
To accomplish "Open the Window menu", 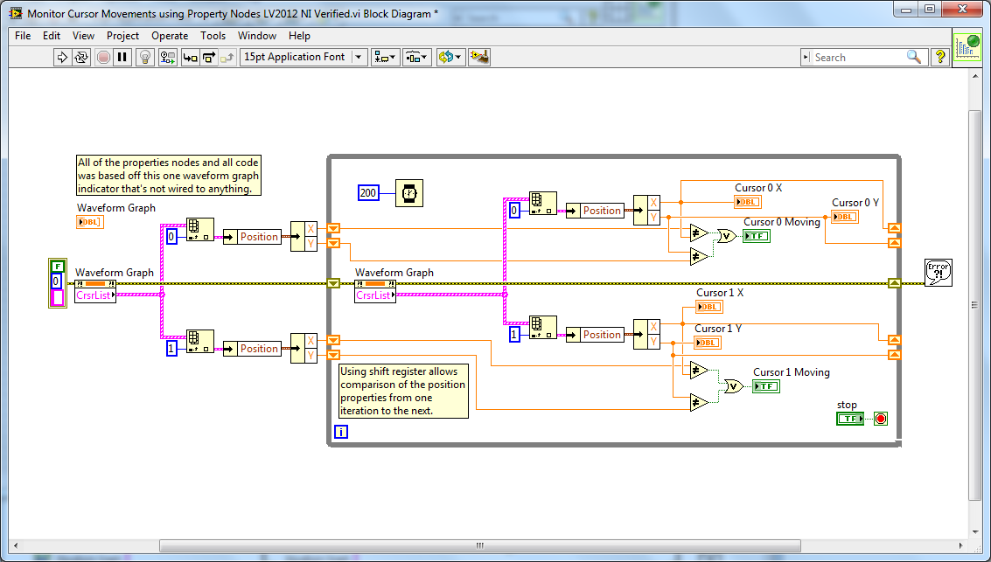I will (x=256, y=36).
